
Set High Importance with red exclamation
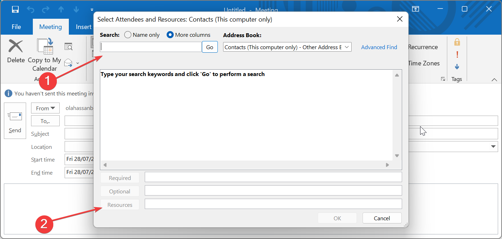click(x=457, y=54)
